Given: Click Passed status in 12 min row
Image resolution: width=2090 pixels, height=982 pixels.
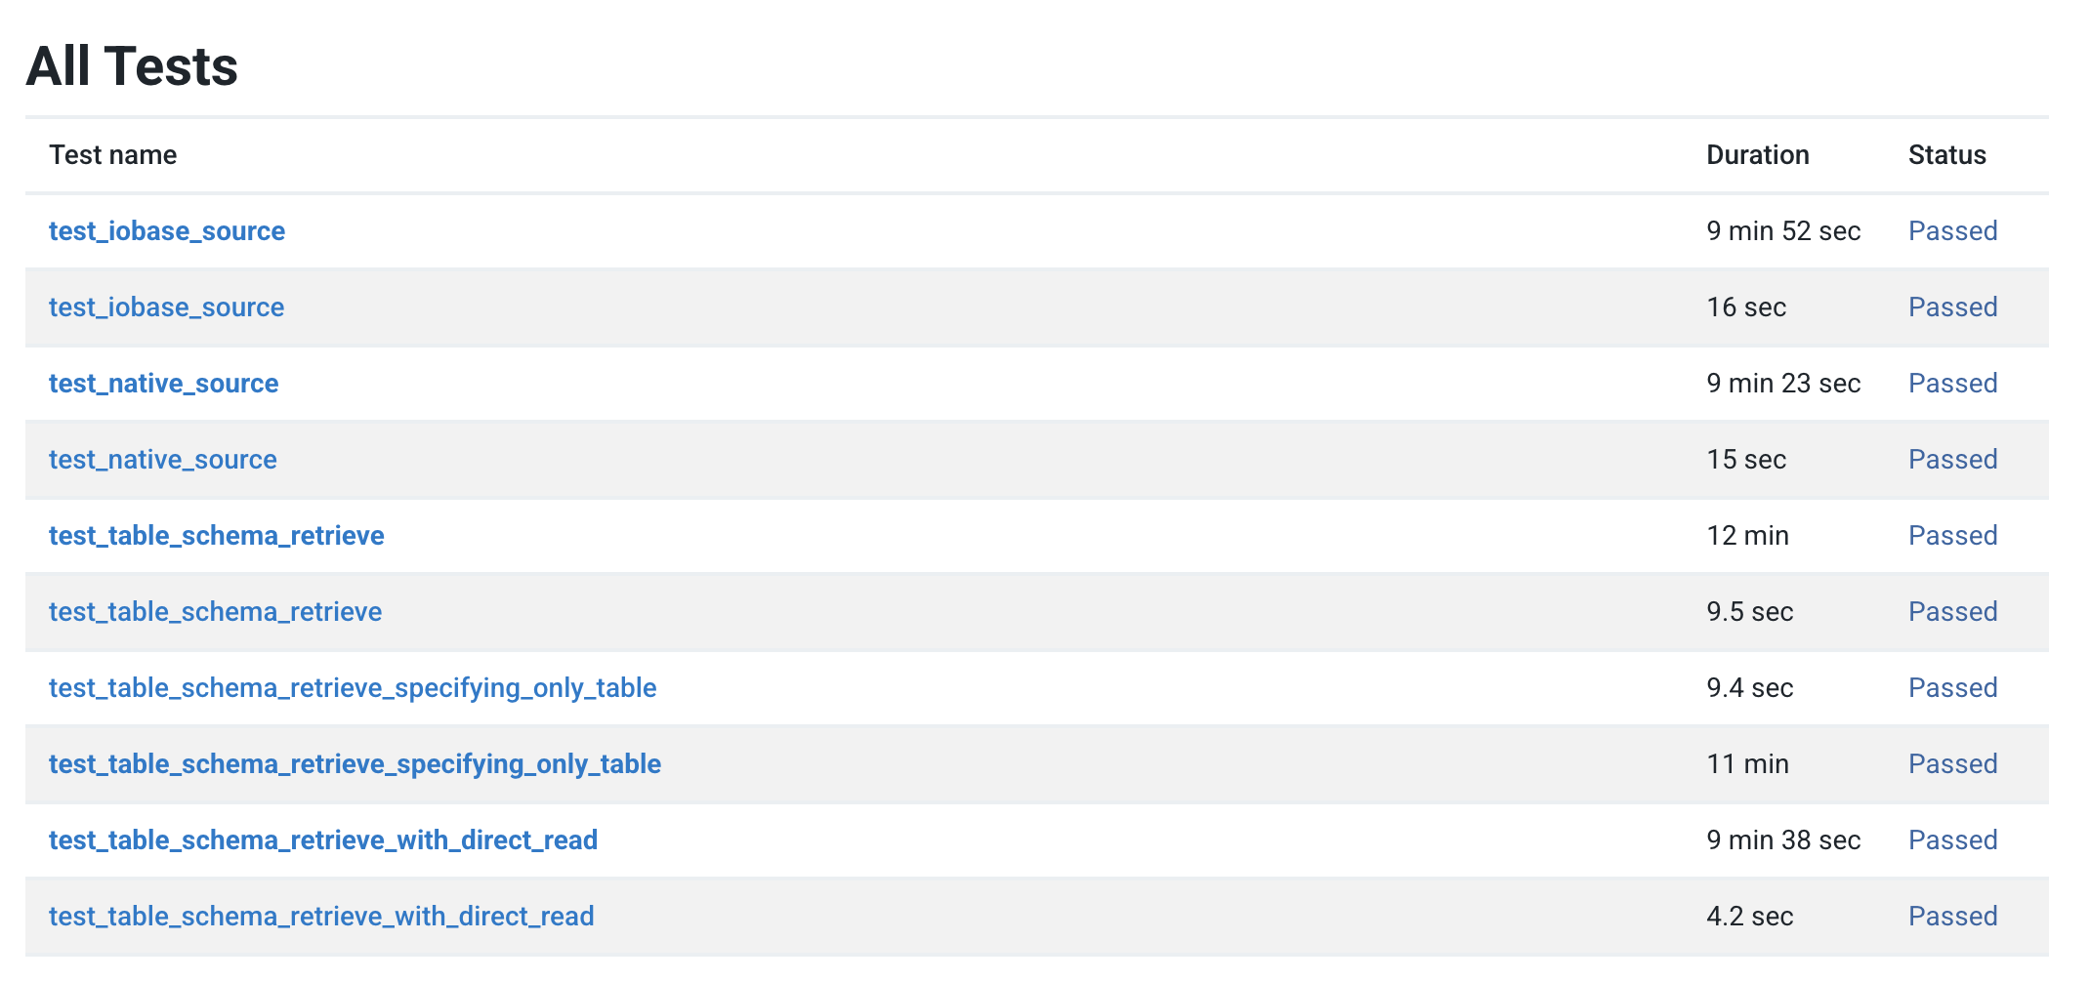Looking at the screenshot, I should [1953, 536].
